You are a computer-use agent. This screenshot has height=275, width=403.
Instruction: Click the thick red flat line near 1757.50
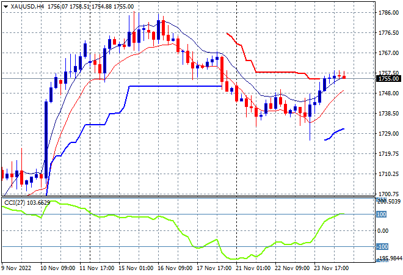[x=275, y=72]
